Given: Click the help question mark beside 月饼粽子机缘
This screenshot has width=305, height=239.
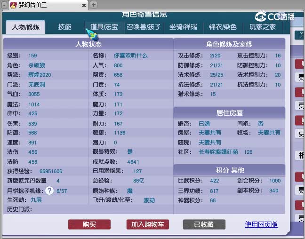Looking at the screenshot, I should click(x=49, y=191).
